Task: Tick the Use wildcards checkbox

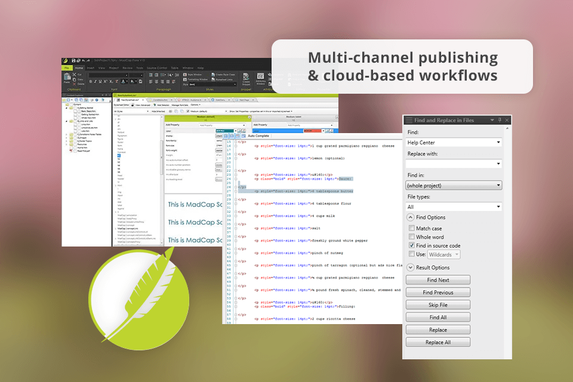Action: 411,254
